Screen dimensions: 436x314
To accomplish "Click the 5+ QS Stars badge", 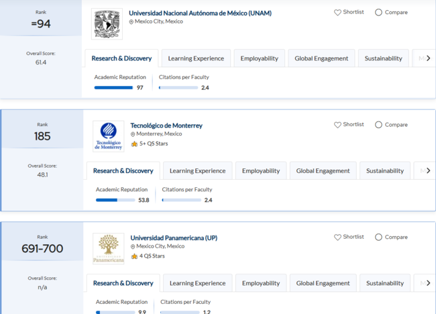I will pos(151,144).
